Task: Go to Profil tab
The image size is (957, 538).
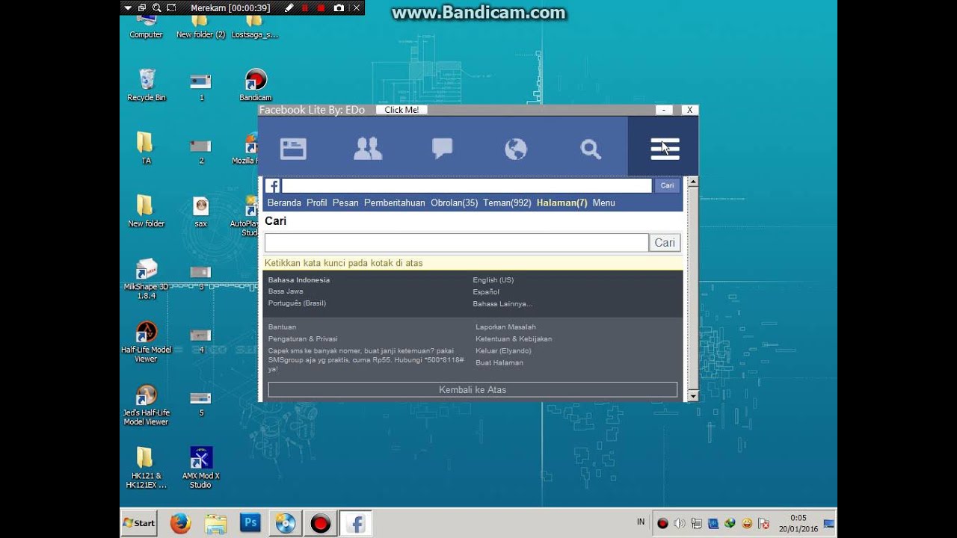Action: (x=317, y=202)
